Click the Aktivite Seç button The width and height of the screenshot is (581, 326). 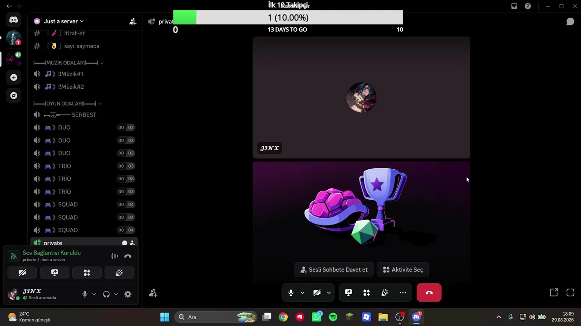pos(403,270)
